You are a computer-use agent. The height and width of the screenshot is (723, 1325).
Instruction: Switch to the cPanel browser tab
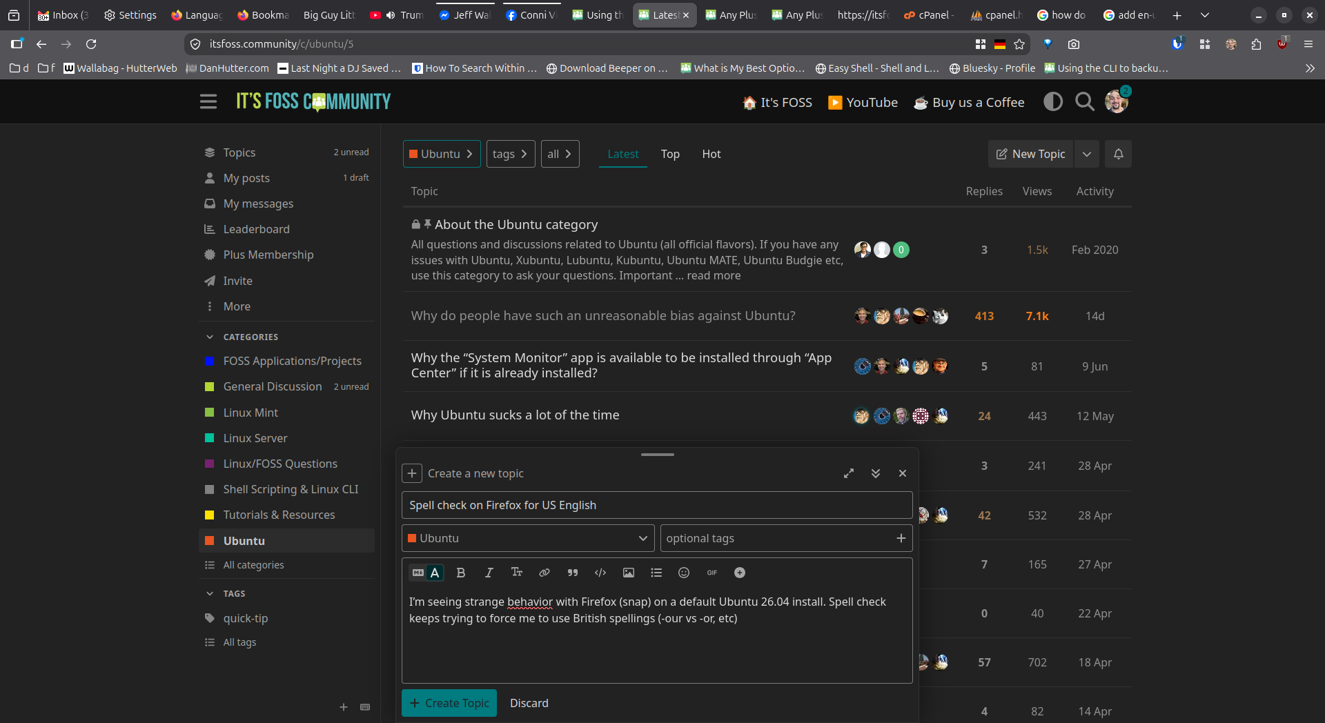point(930,15)
